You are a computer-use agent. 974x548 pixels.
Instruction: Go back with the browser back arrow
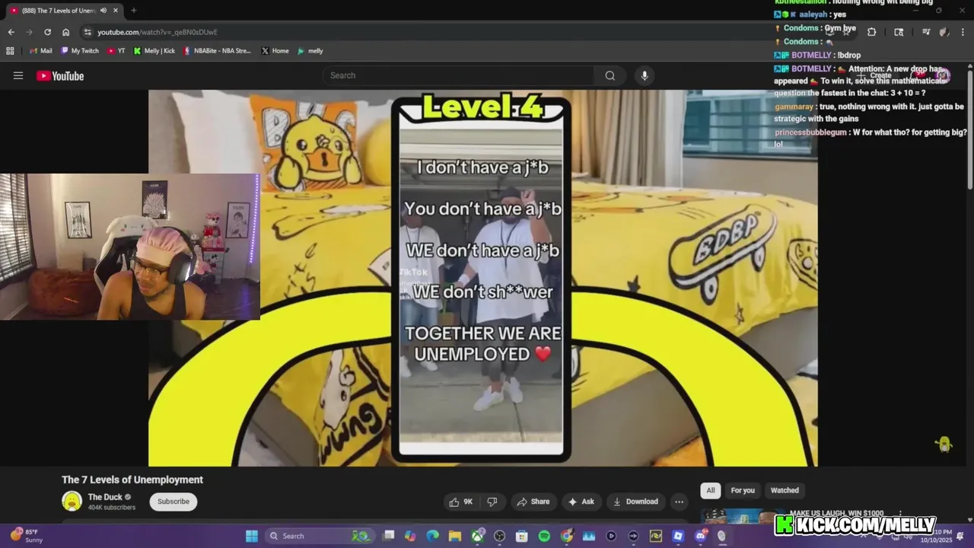coord(11,32)
